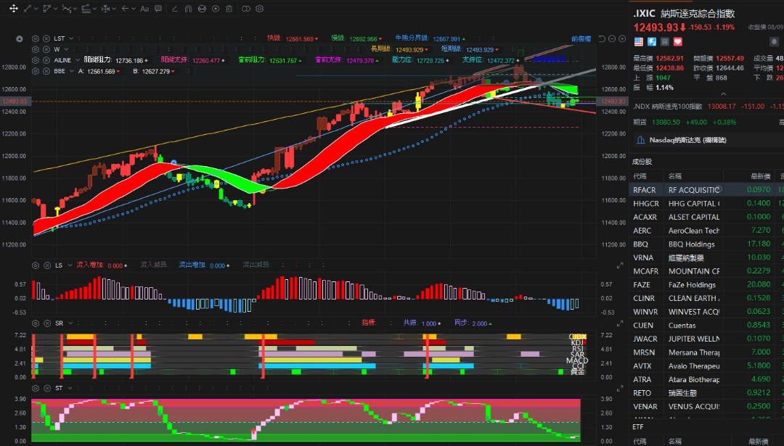Screen dimensions: 784x446
Task: Open FAZE FaZe Holdings stock row
Action: [706, 284]
